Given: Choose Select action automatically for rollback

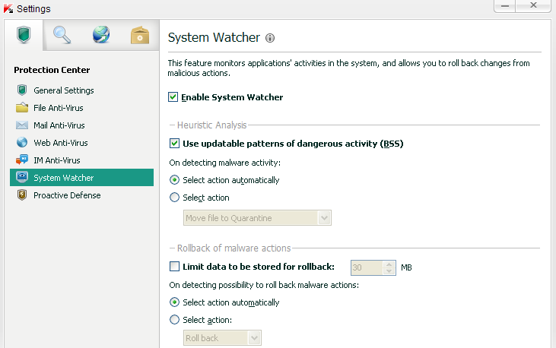Looking at the screenshot, I should click(174, 302).
